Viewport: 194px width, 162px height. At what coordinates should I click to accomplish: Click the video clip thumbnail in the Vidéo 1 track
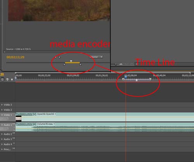(19, 119)
